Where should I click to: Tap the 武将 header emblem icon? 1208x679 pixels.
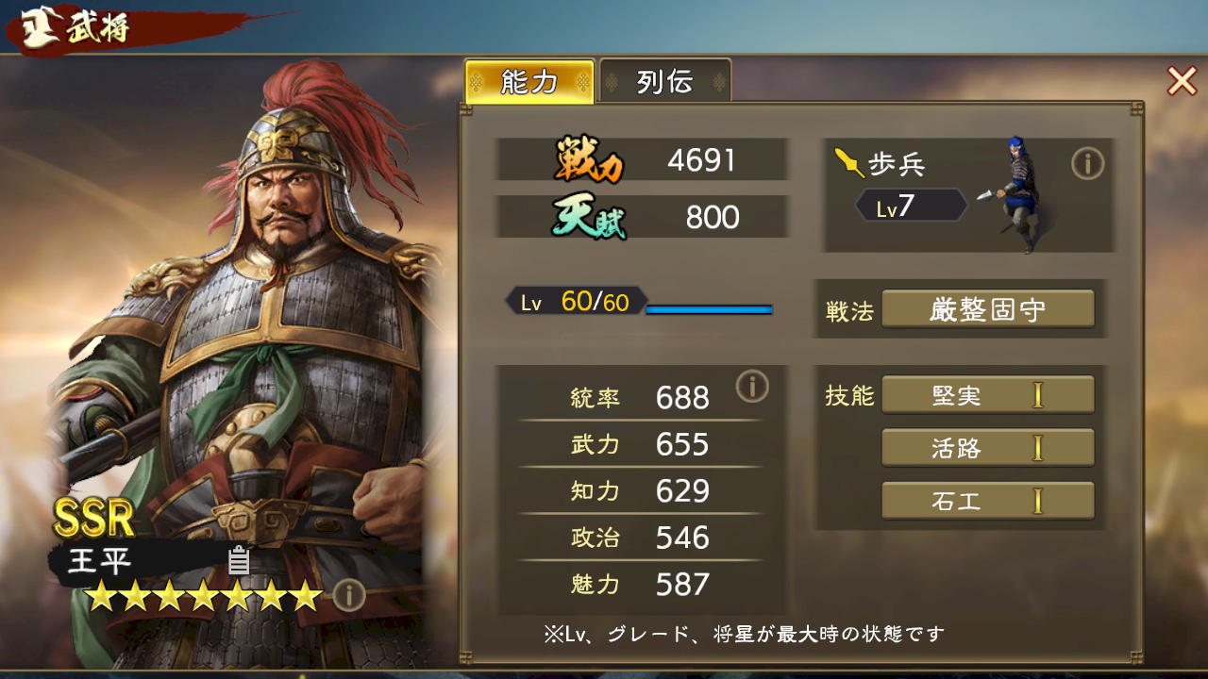40,27
